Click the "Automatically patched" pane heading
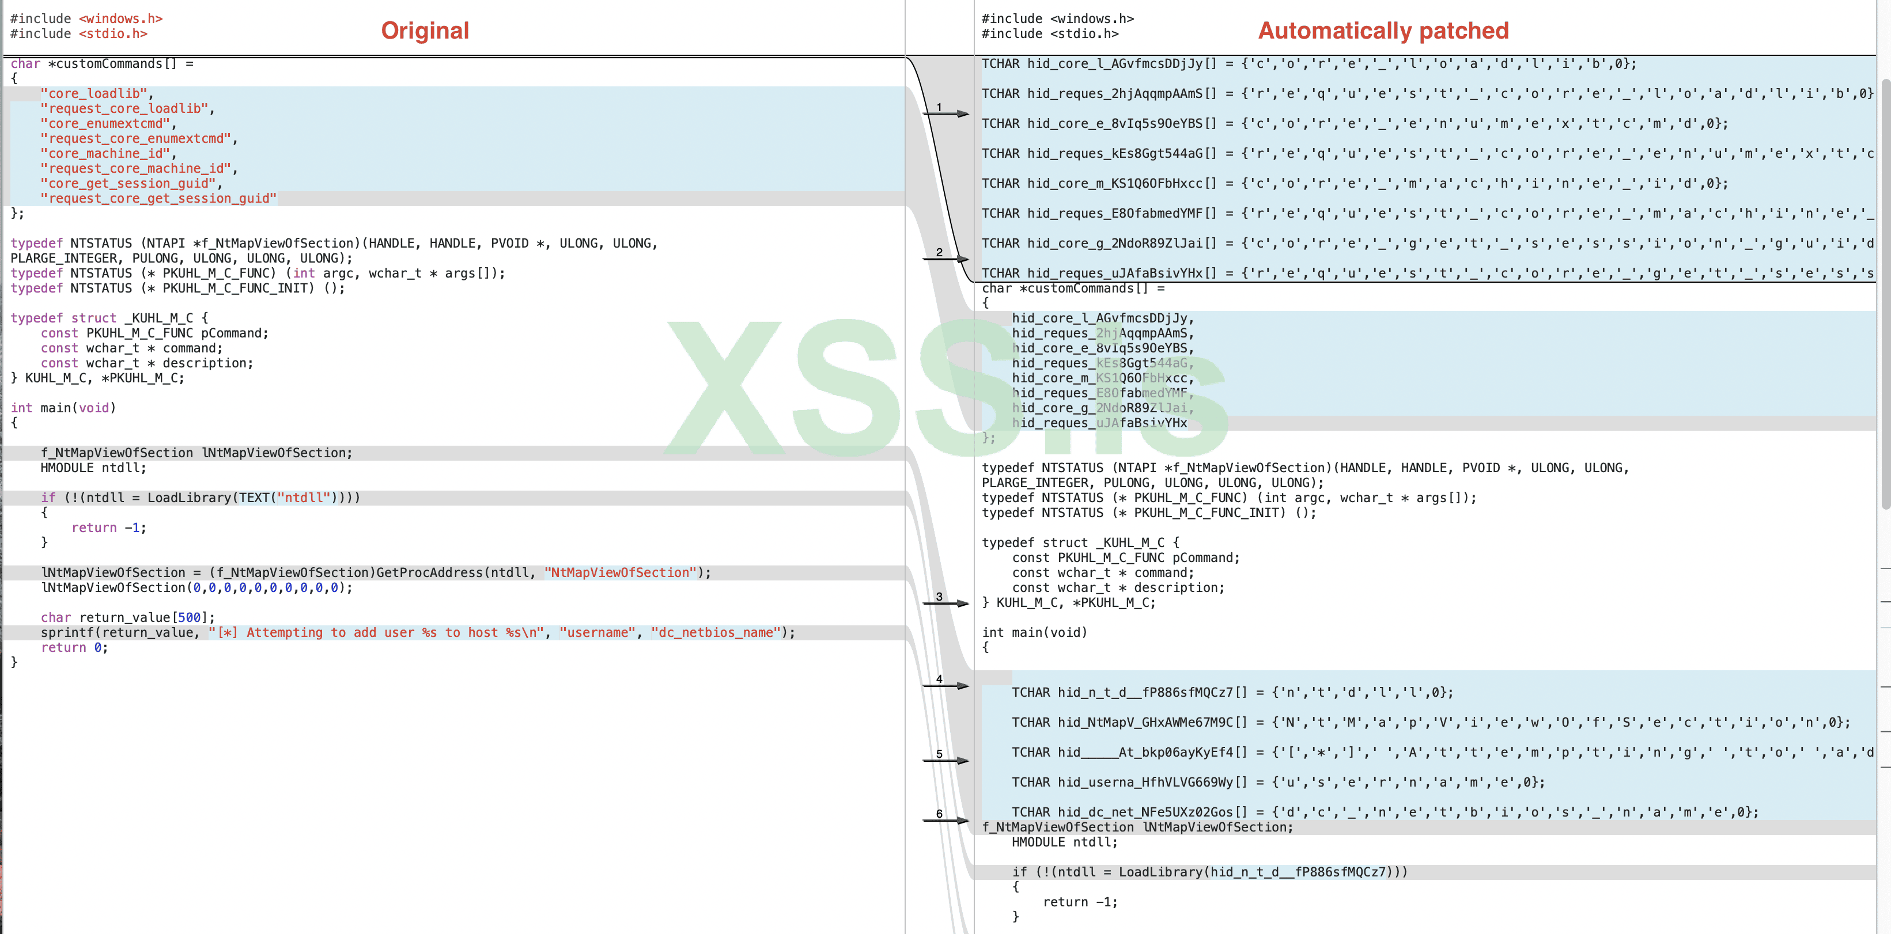The image size is (1891, 934). pos(1383,31)
